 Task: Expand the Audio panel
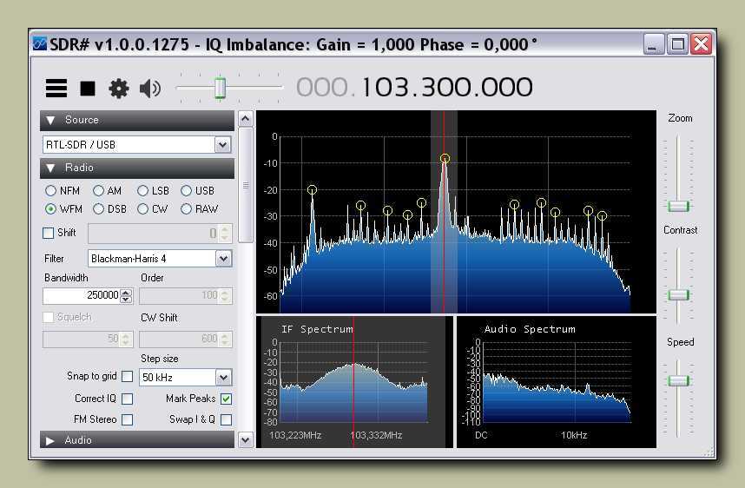click(50, 441)
